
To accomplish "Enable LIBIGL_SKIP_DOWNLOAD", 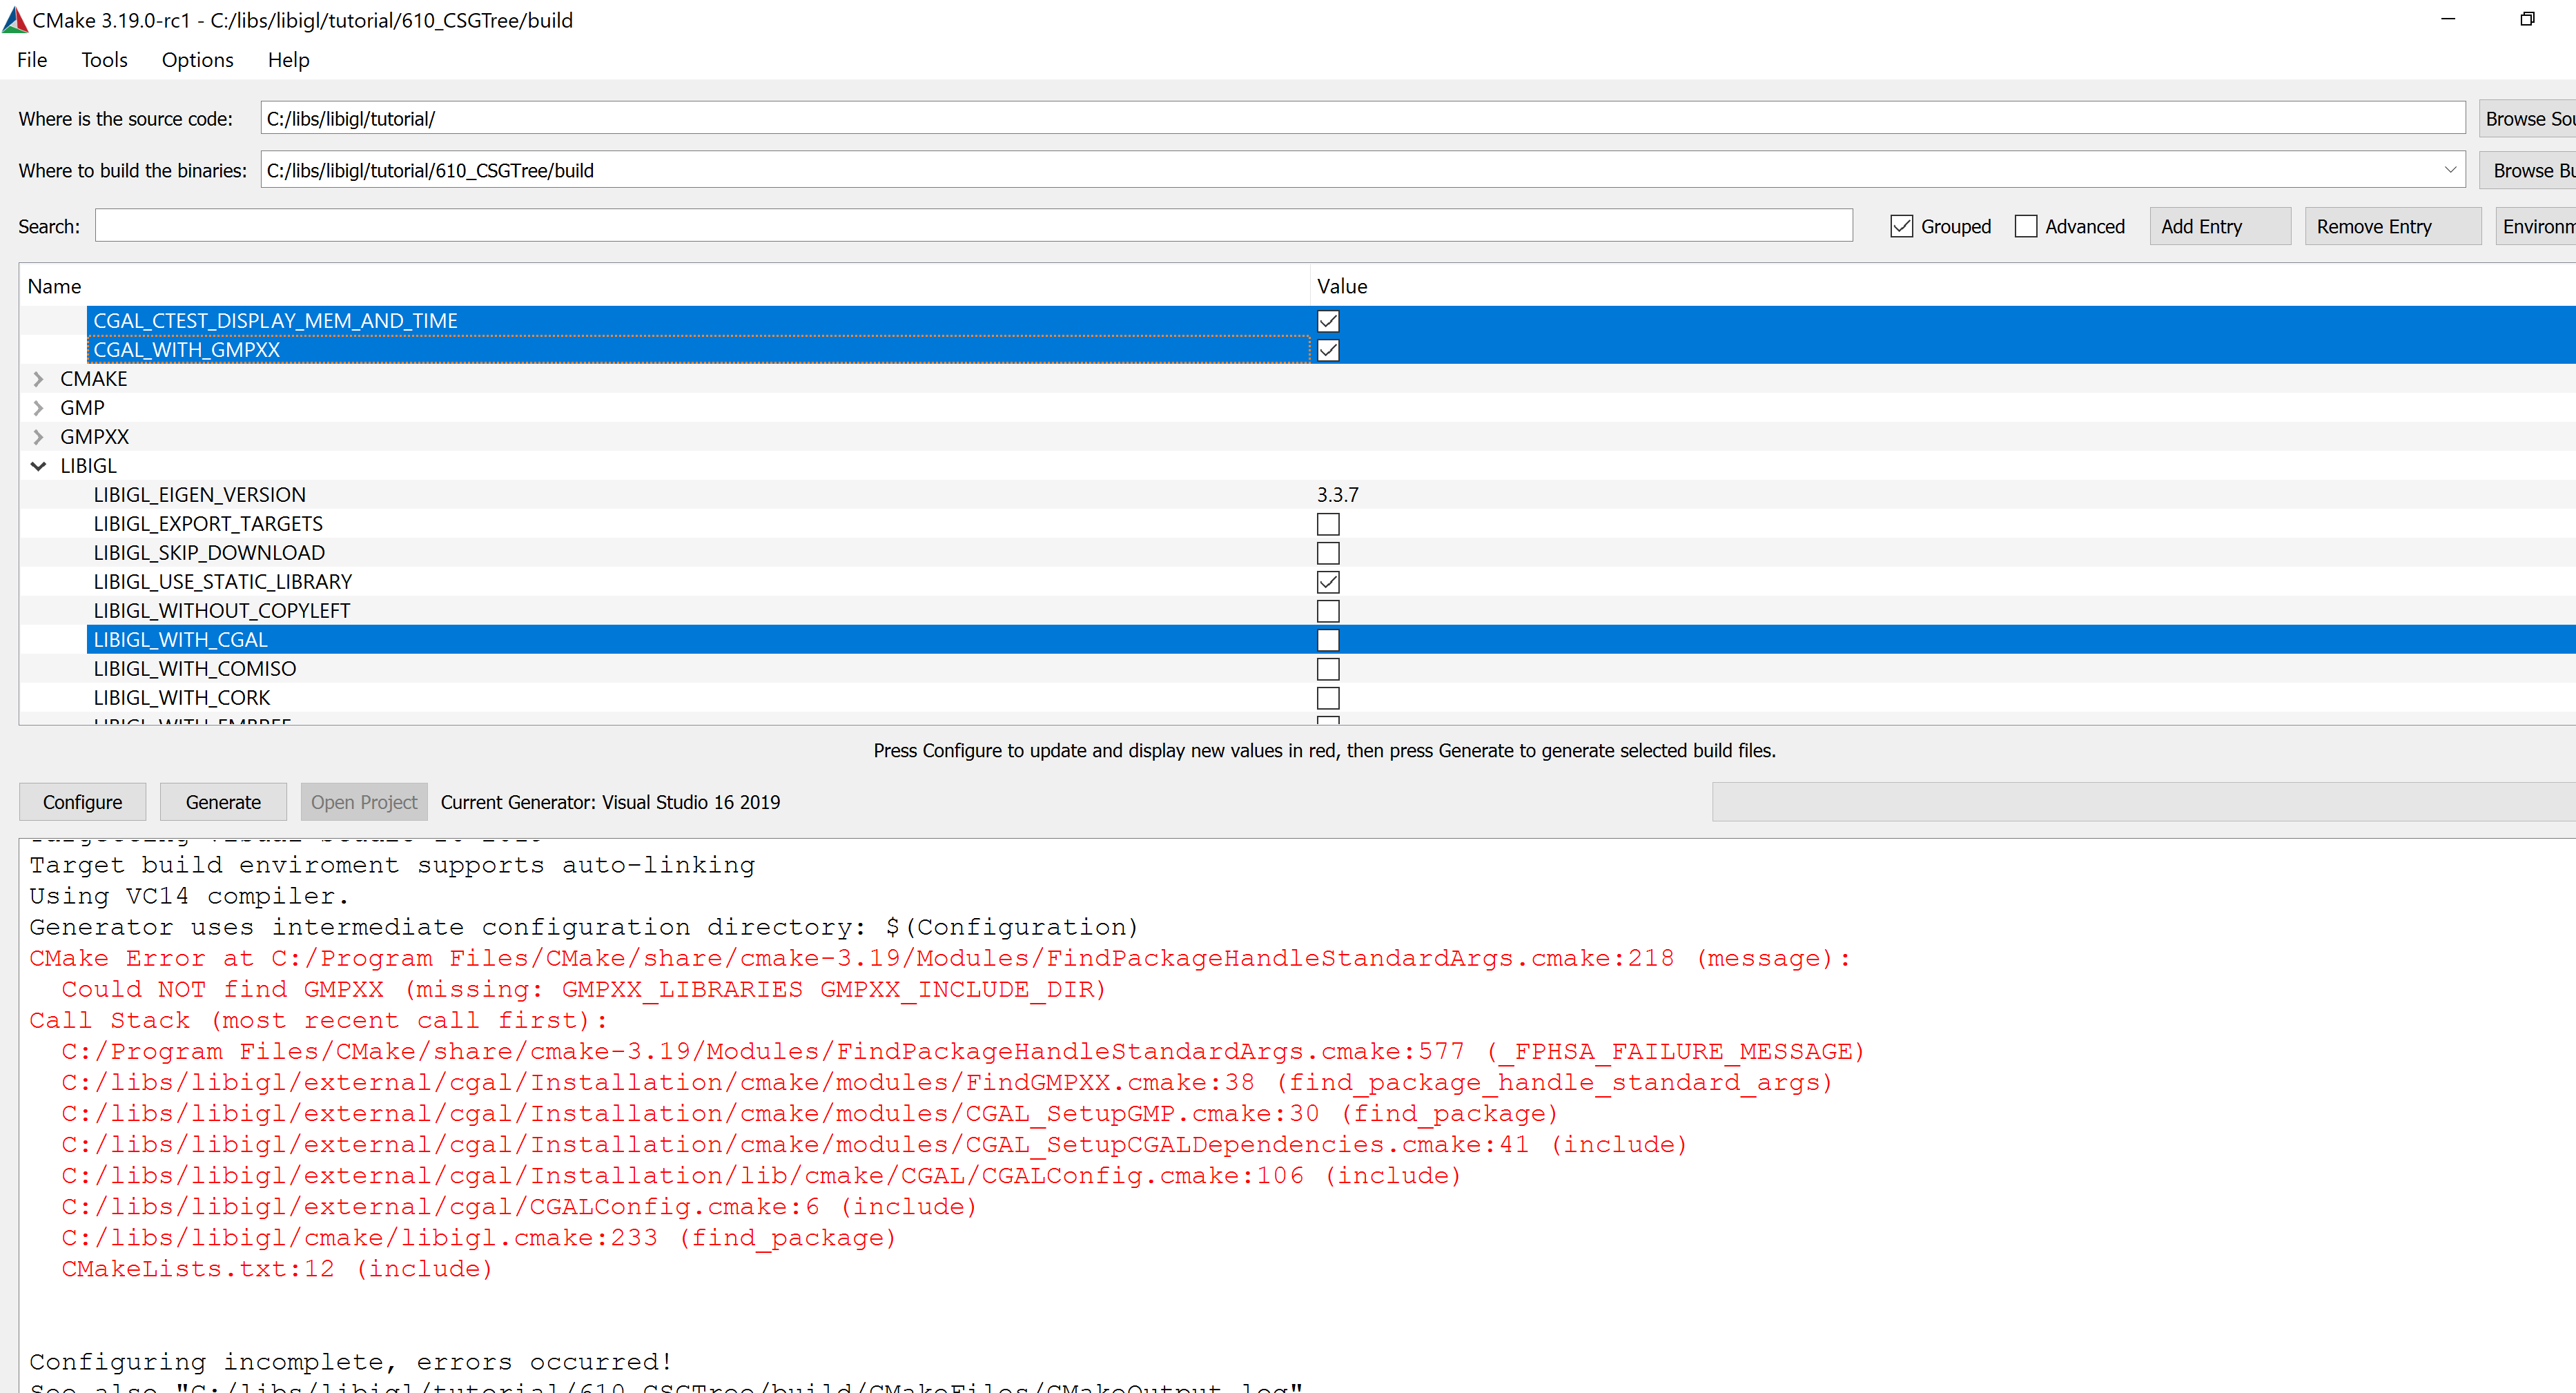I will point(1328,552).
